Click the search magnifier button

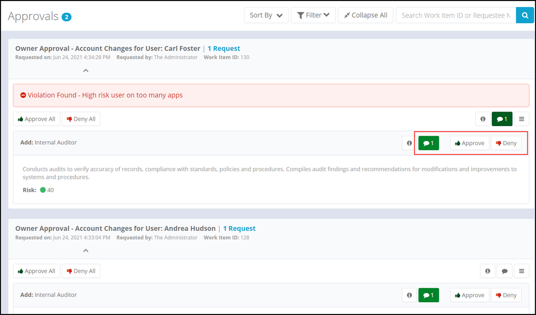[x=524, y=16]
